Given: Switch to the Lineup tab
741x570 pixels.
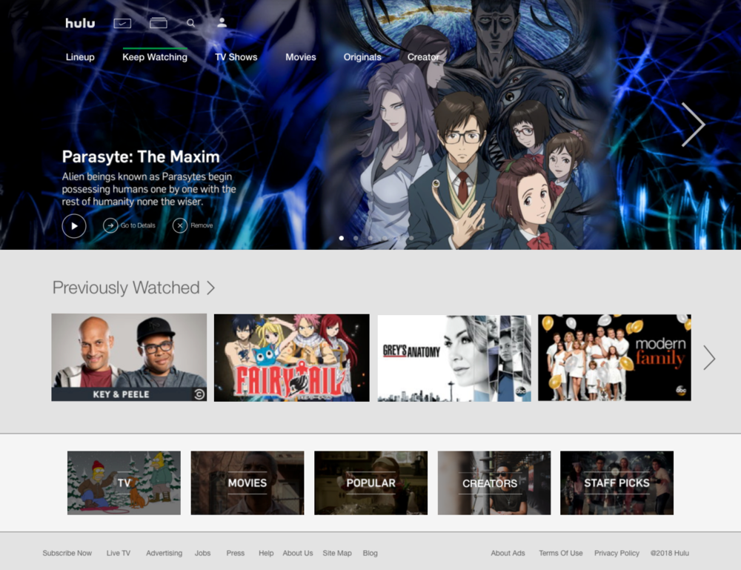Looking at the screenshot, I should [80, 57].
